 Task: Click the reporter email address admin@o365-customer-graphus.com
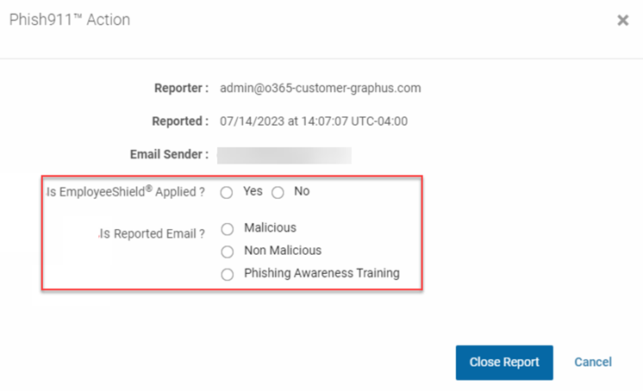click(321, 88)
